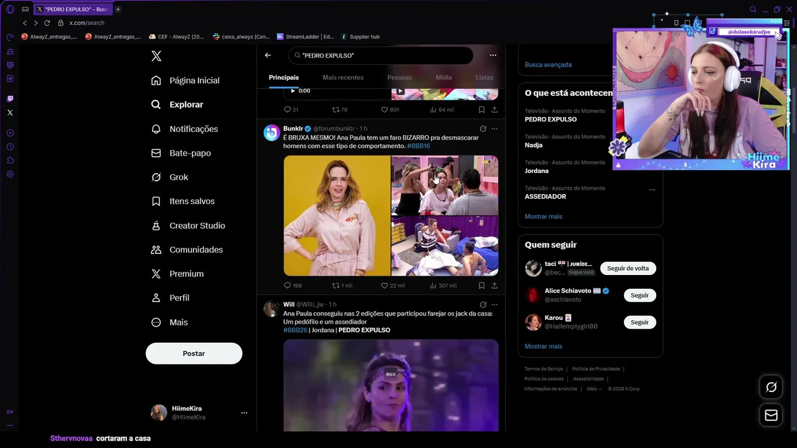This screenshot has width=797, height=448.
Task: Reload the page in browser toolbar
Action: [x=47, y=23]
